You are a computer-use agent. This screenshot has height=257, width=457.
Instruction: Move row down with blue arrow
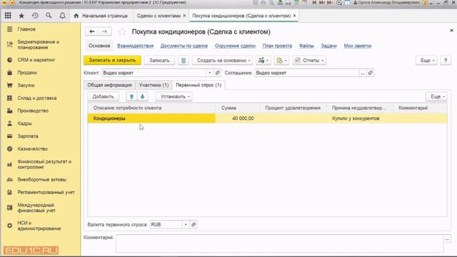143,96
